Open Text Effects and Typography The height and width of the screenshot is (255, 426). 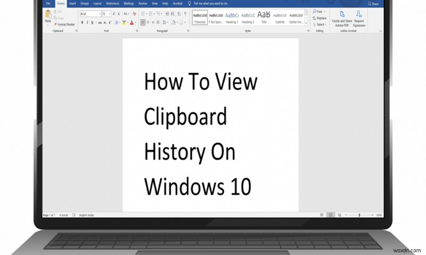(117, 22)
